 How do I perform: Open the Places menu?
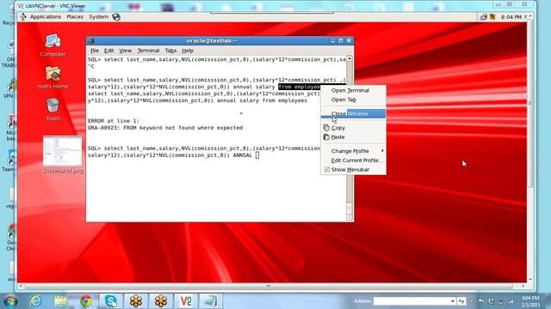(x=75, y=17)
